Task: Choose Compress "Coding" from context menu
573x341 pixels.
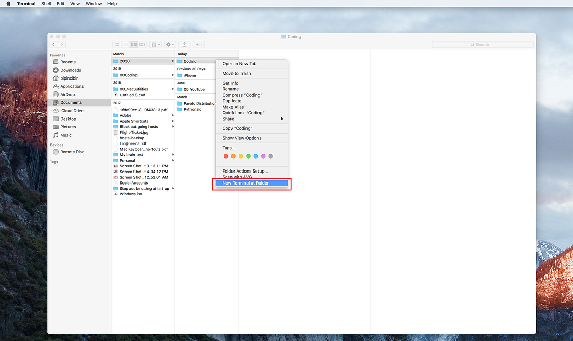Action: click(251, 95)
